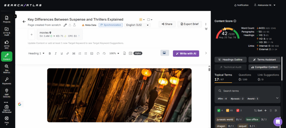The height and width of the screenshot is (128, 286).
Task: Switch to the Topical Terms tab
Action: coord(223,77)
